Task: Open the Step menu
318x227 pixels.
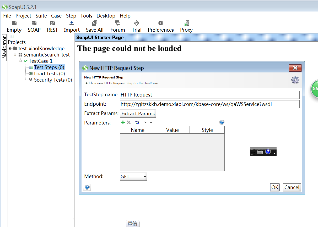Action: tap(71, 16)
